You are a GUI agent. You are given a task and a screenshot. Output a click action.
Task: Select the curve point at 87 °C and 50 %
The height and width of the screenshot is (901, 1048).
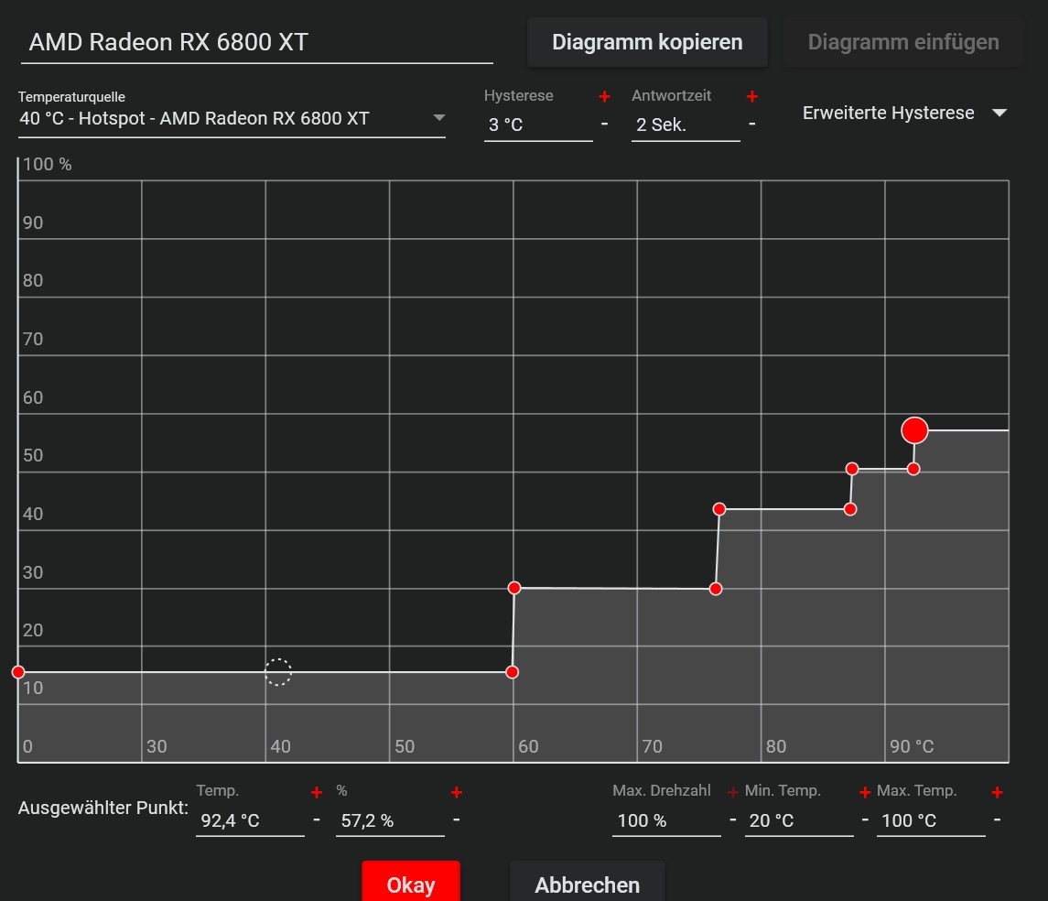coord(851,469)
